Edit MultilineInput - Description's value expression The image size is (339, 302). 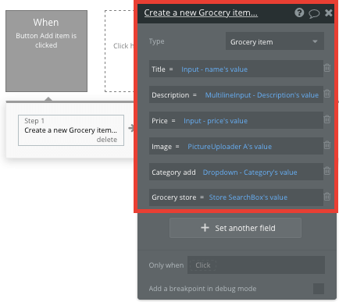262,95
